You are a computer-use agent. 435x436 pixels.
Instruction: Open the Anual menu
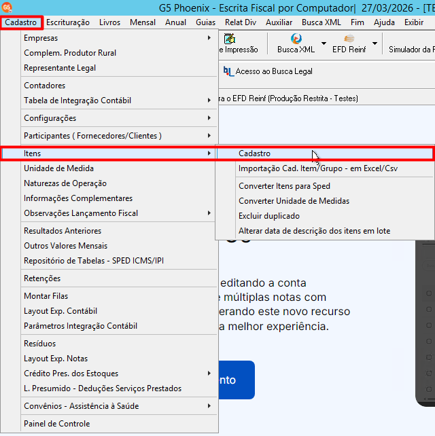[175, 22]
